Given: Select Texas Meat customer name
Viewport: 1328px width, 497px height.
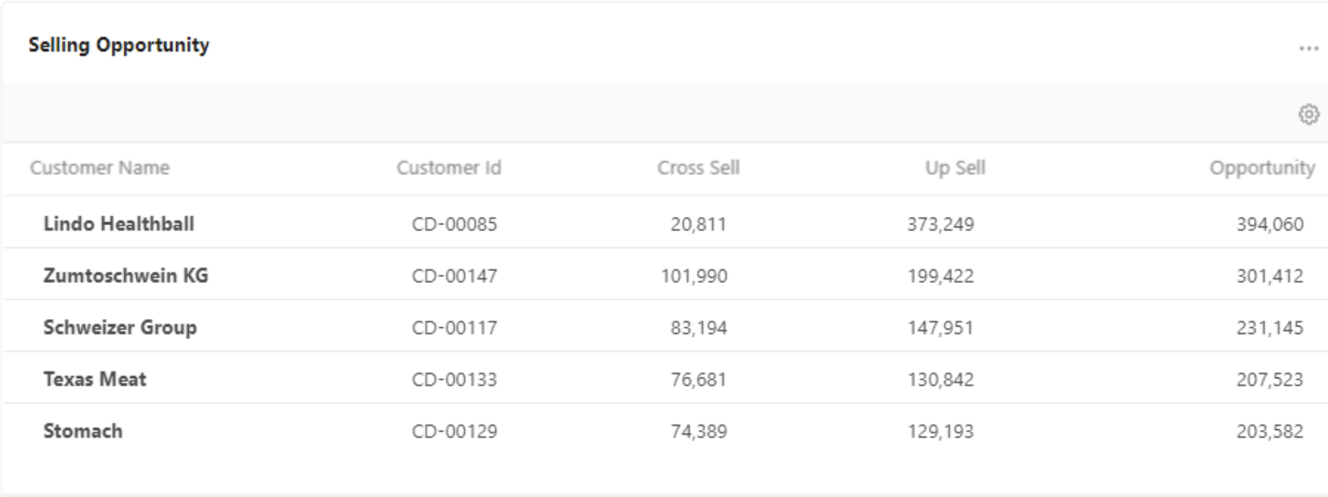Looking at the screenshot, I should (95, 379).
